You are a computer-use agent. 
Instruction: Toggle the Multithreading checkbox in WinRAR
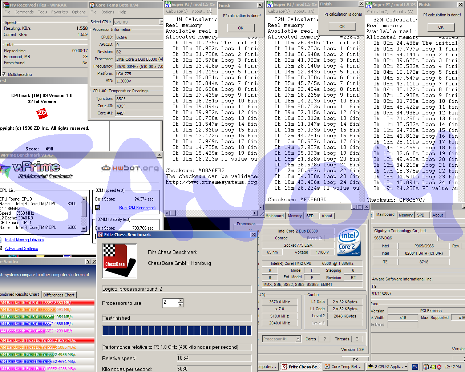[4, 74]
